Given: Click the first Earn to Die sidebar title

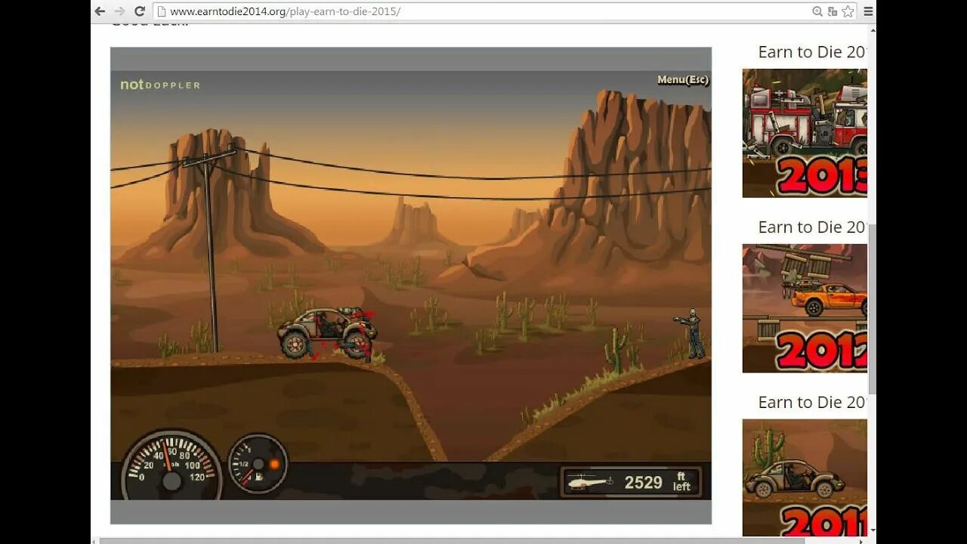Looking at the screenshot, I should 812,52.
